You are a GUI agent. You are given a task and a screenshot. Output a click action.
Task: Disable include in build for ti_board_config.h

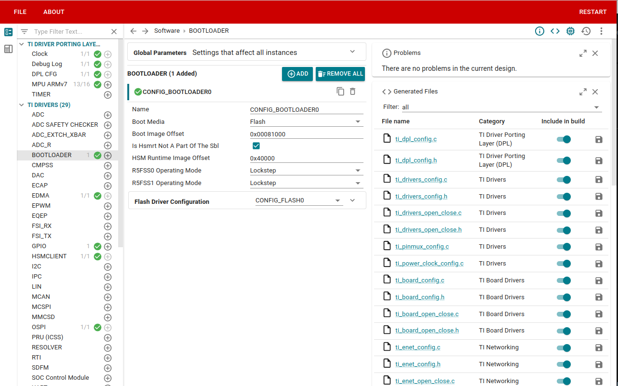coord(564,297)
